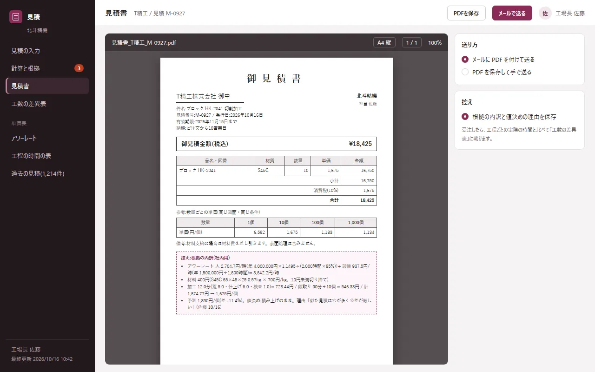This screenshot has height=372, width=595.
Task: Click the A4 縦 page format chip
Action: pos(384,42)
